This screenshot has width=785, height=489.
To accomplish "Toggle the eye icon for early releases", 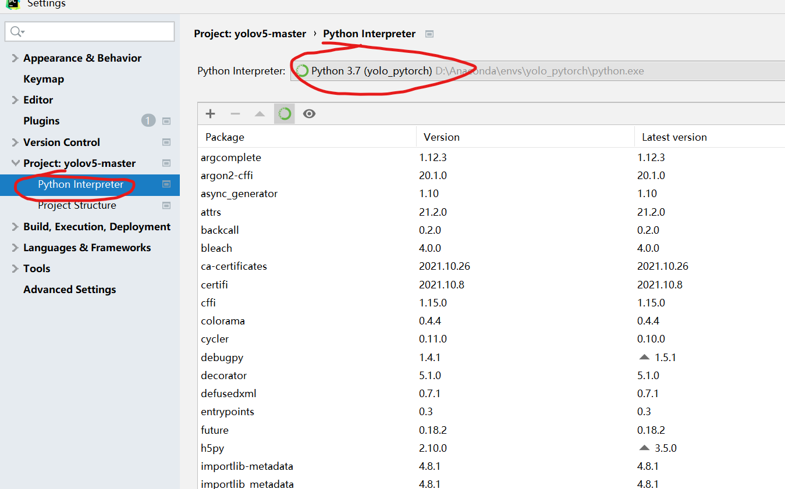I will click(x=309, y=113).
